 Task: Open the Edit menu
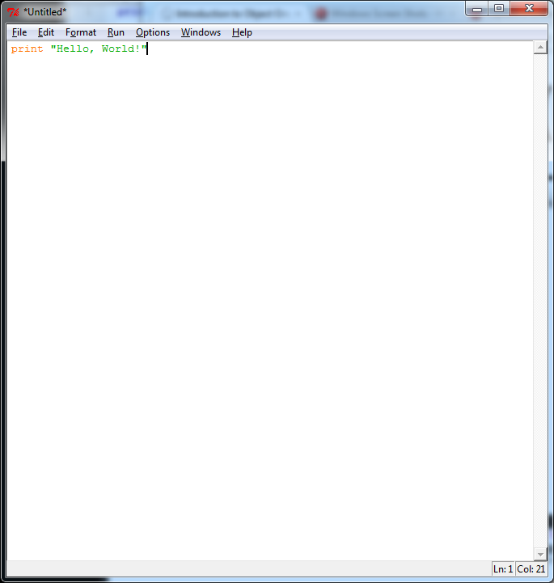[46, 32]
